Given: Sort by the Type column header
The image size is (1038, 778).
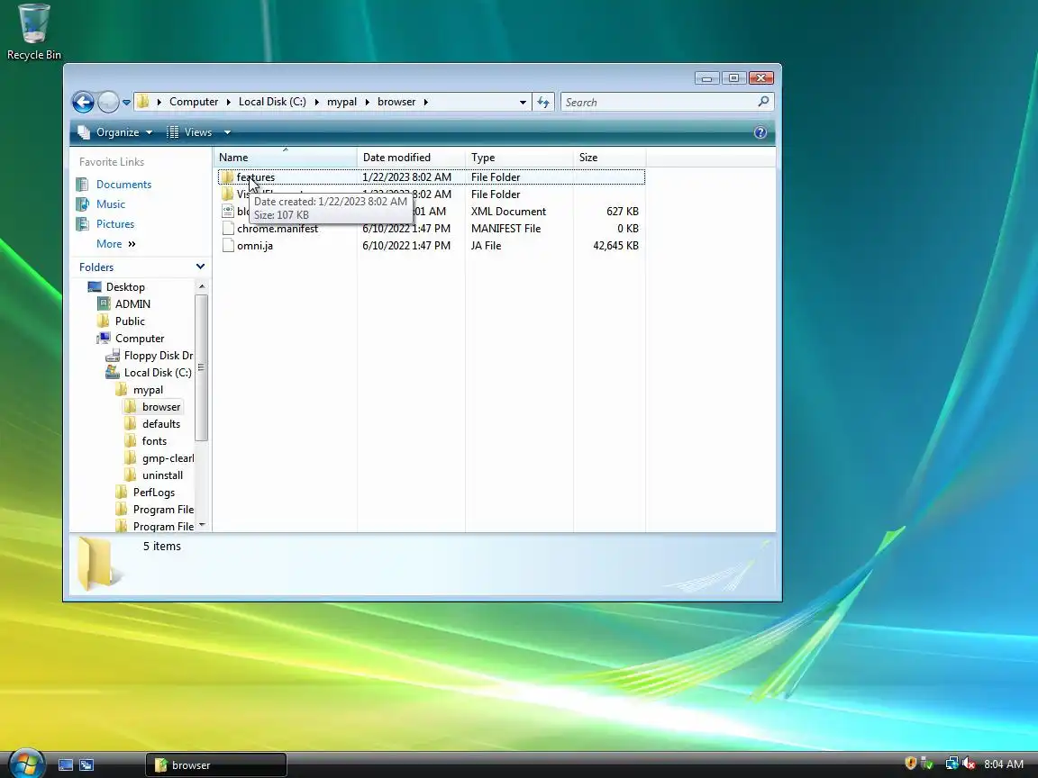Looking at the screenshot, I should [x=519, y=158].
